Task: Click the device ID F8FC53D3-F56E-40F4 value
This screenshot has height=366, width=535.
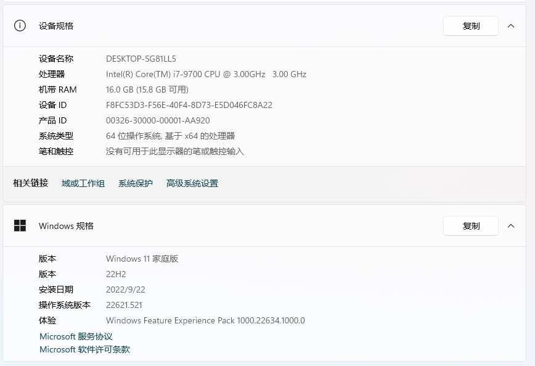Action: (x=189, y=105)
